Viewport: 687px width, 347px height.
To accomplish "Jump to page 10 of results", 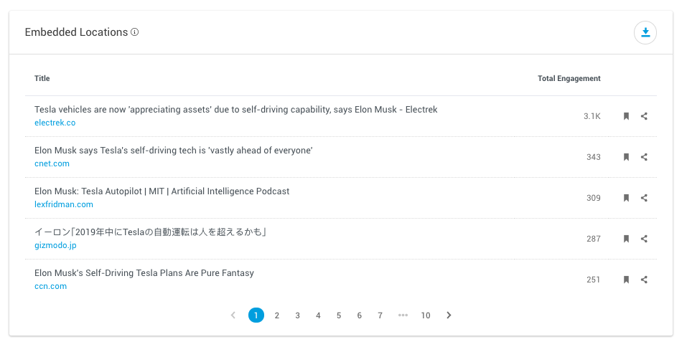I will click(426, 315).
